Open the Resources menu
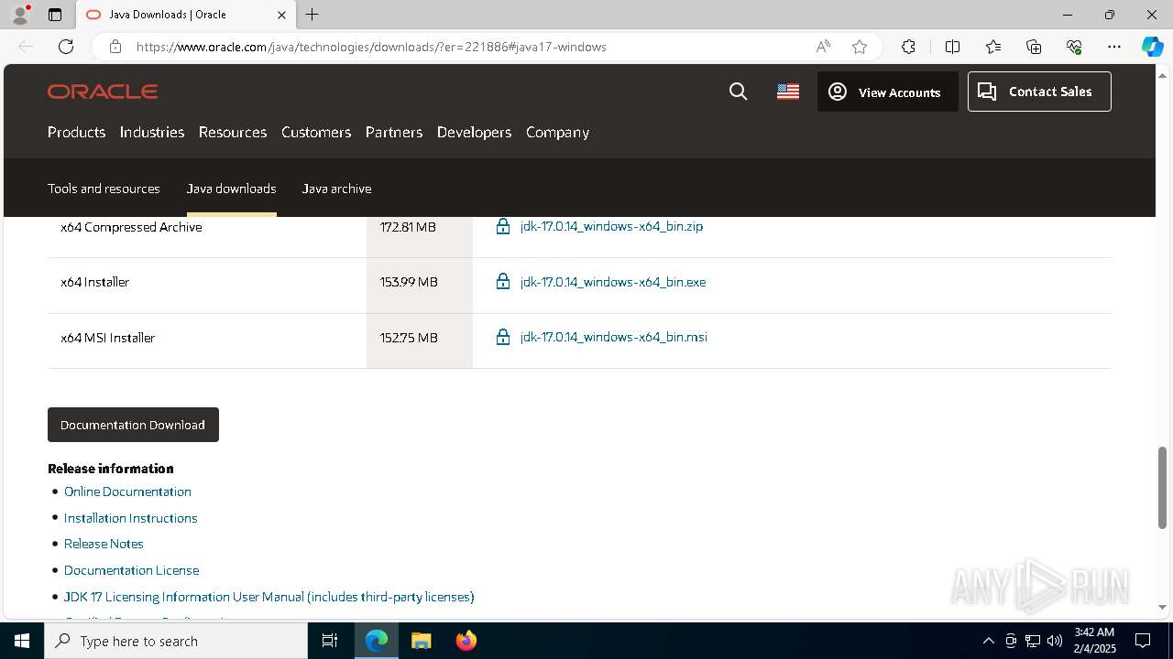 tap(233, 132)
